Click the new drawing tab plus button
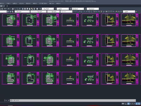This screenshot has height=106, width=141. (7, 6)
